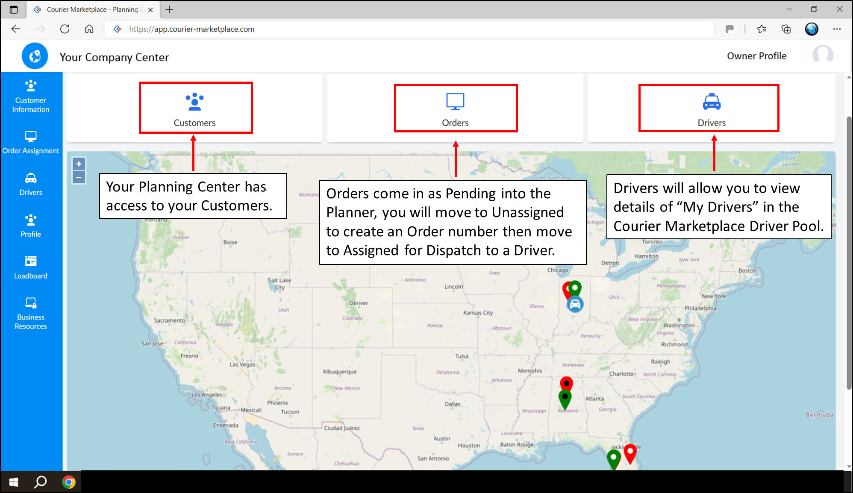
Task: Click the Your Company Center title
Action: pos(114,57)
